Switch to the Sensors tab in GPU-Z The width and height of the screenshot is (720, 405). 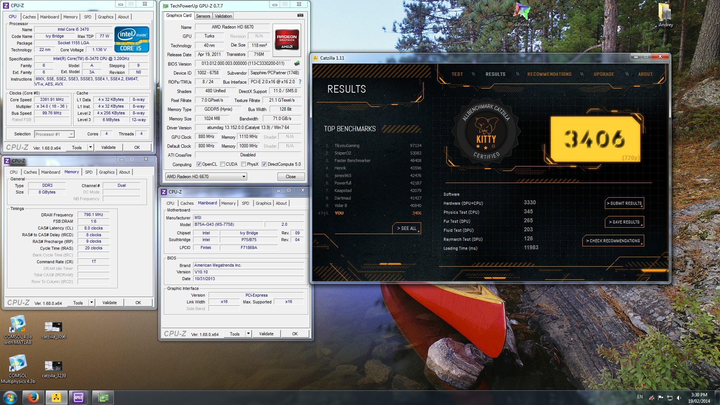coord(203,16)
